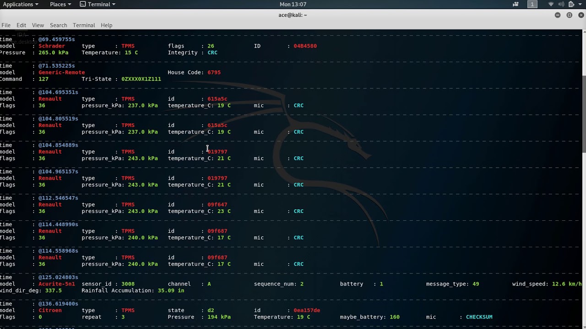Click the CHECKSUM mic value
This screenshot has width=586, height=329.
point(479,317)
